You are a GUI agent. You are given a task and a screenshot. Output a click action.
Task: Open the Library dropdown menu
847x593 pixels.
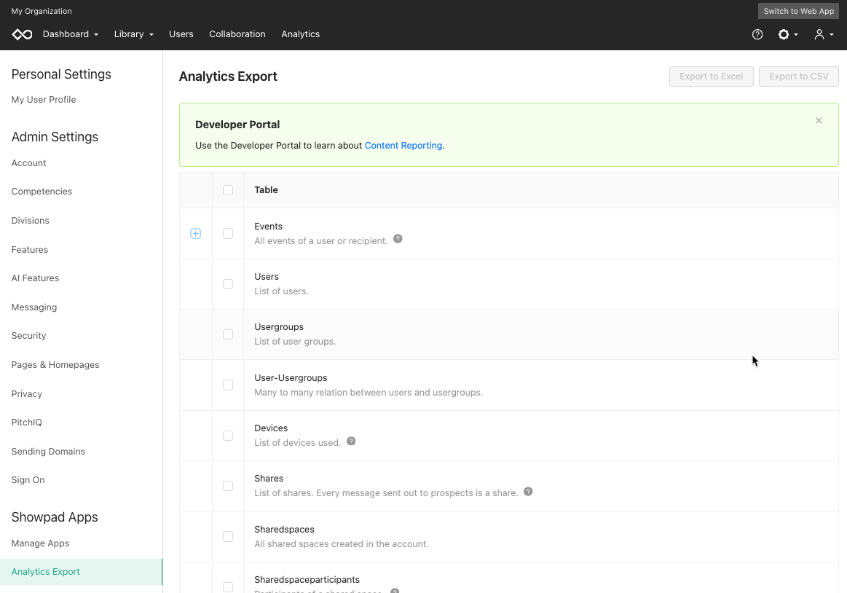(x=134, y=34)
